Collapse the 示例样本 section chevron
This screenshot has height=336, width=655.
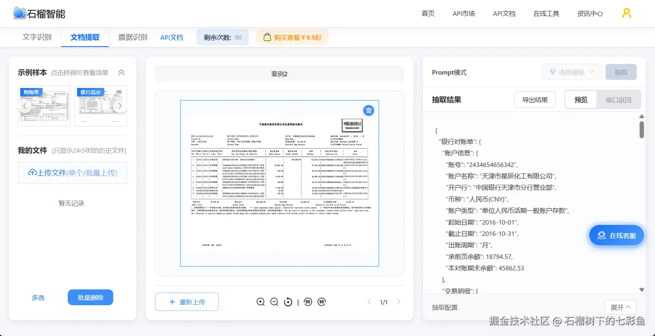tap(121, 73)
